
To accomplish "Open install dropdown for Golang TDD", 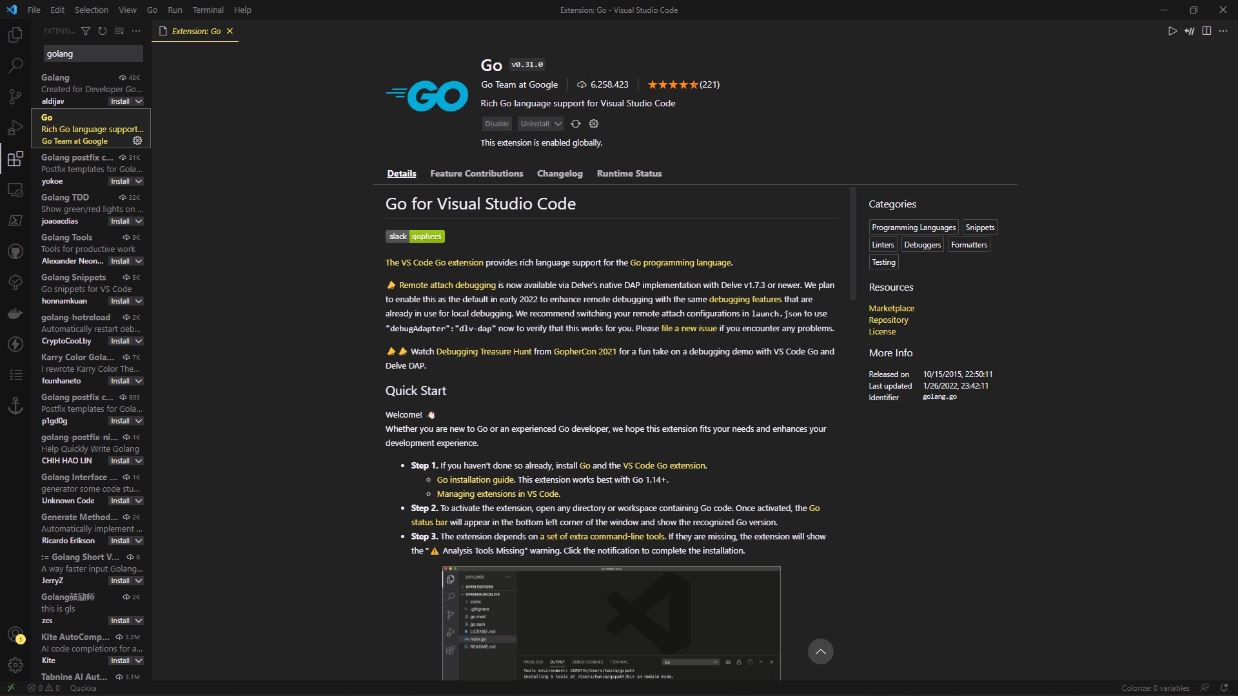I will click(x=139, y=221).
